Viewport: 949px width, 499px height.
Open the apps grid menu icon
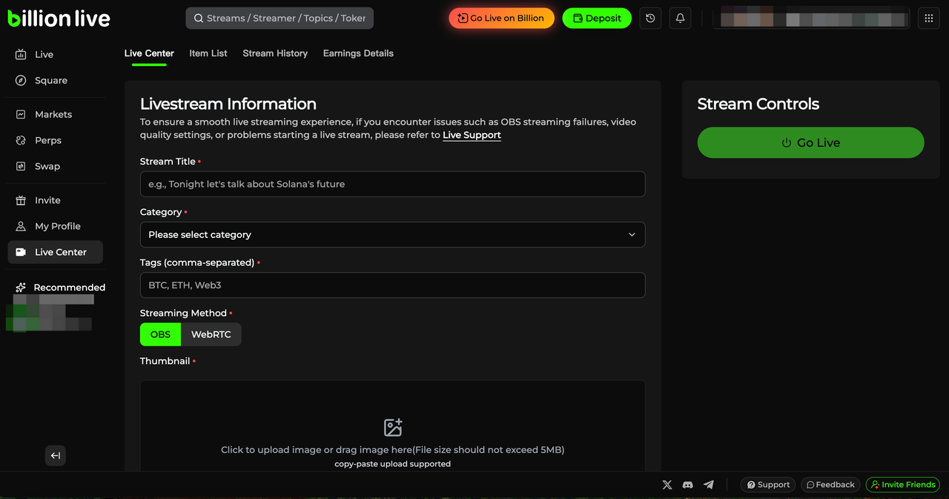pyautogui.click(x=928, y=19)
